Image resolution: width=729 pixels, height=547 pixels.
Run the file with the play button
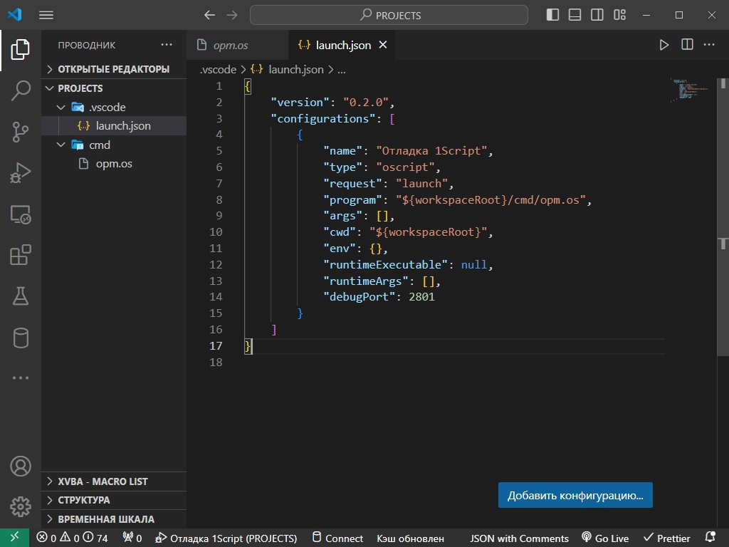click(664, 45)
